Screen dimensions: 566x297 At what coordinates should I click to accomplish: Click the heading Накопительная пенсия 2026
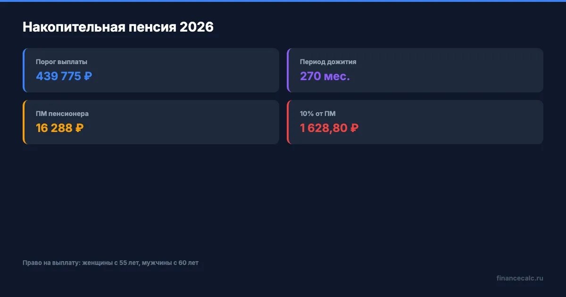pos(118,27)
